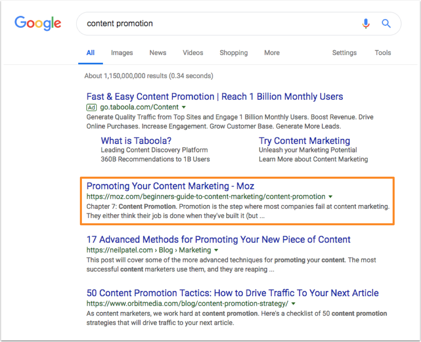
Task: Click the 'Generate Quality Traffic from Top Sites' snippet
Action: coord(230,122)
